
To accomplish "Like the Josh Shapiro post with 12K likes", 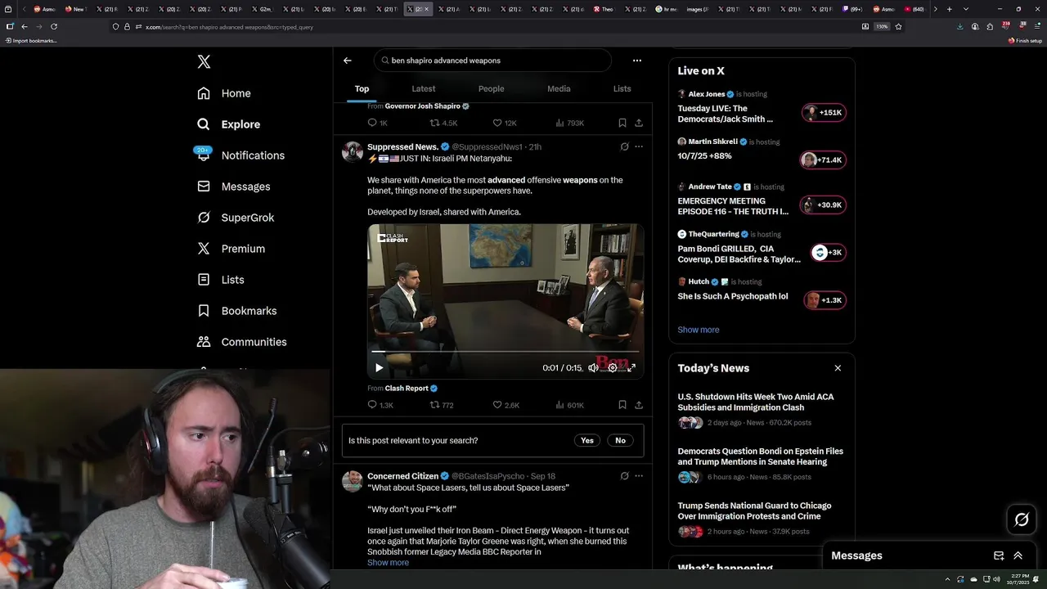I will pyautogui.click(x=505, y=123).
